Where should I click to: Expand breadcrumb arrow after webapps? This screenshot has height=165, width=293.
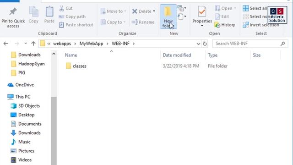[x=75, y=44]
